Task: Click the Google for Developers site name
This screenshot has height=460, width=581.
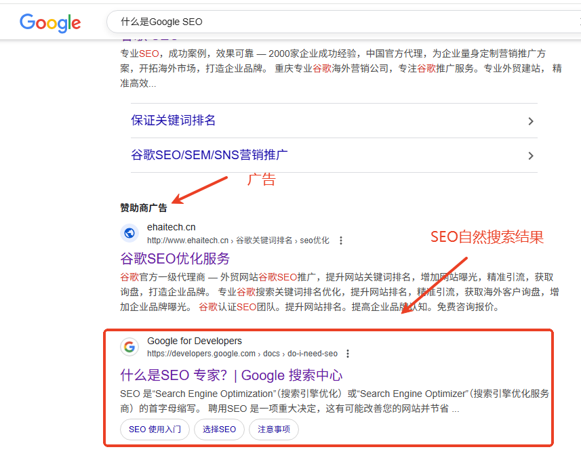Action: (194, 341)
